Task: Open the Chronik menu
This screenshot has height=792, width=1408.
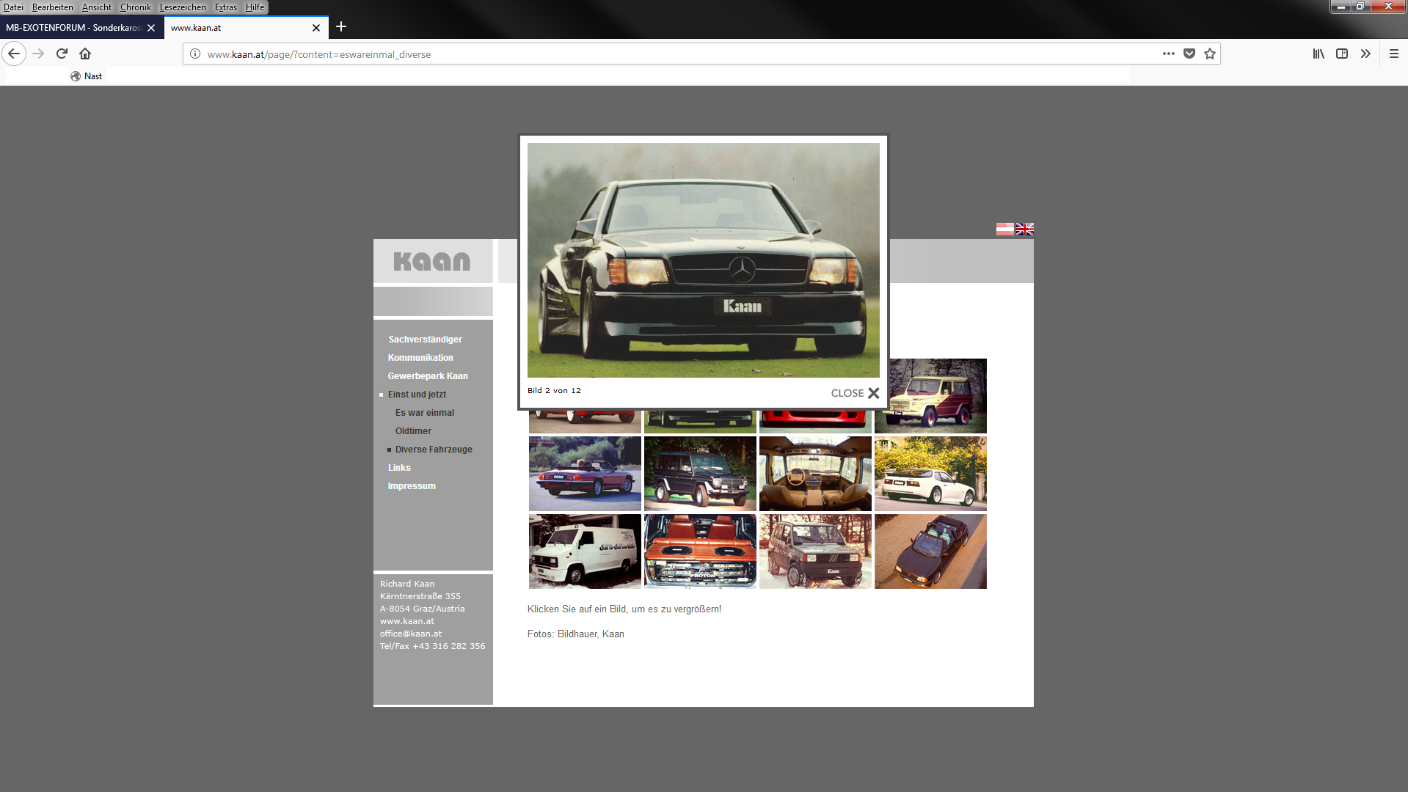Action: point(135,7)
